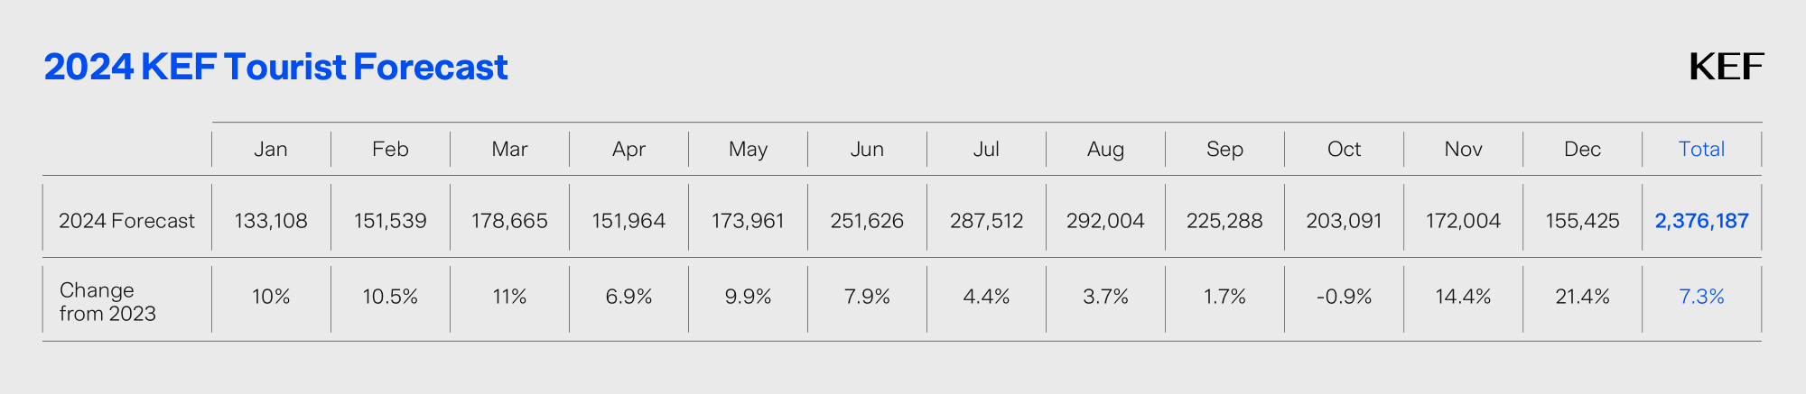Select the October change value -0.9%
This screenshot has height=394, width=1806.
(1344, 297)
